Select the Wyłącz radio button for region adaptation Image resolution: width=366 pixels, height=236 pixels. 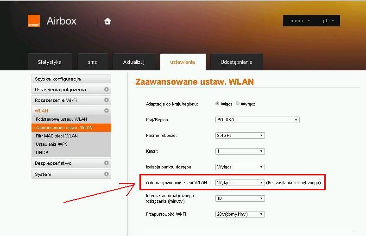pos(237,103)
